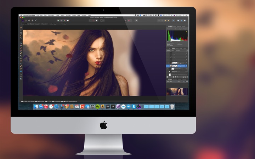The image size is (255, 159).
Task: Open the Multiply blend mode dropdown
Action: click(x=181, y=51)
